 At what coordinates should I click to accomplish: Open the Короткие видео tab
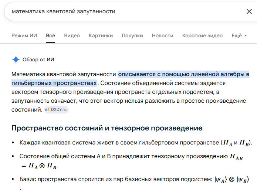[x=202, y=35]
